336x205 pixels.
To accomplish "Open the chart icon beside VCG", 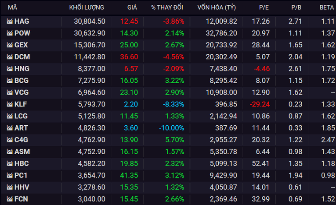I will click(10, 92).
